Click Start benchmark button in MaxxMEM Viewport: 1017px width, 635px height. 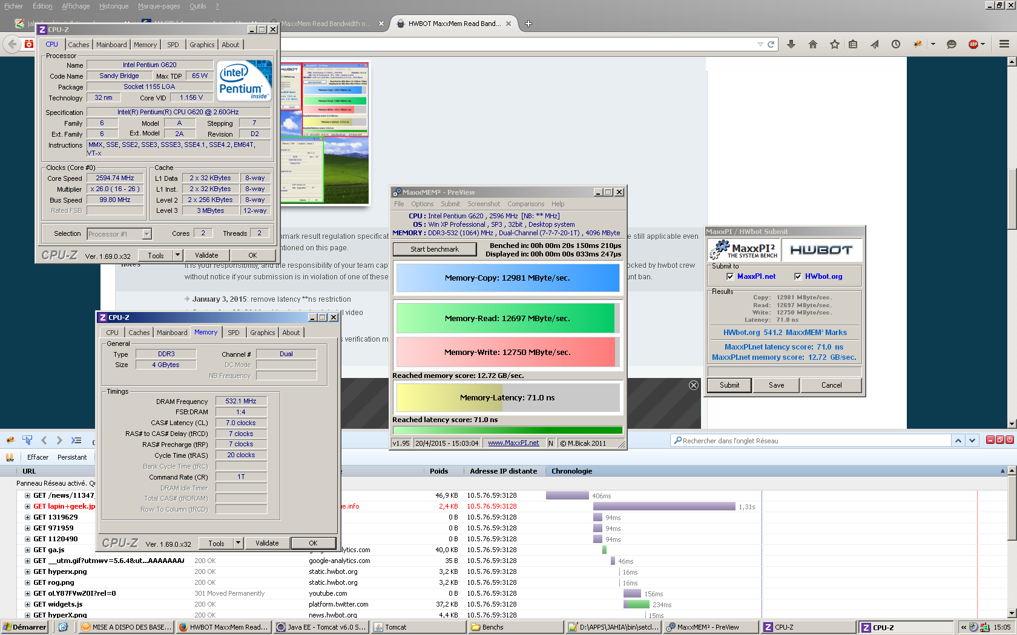click(x=435, y=249)
